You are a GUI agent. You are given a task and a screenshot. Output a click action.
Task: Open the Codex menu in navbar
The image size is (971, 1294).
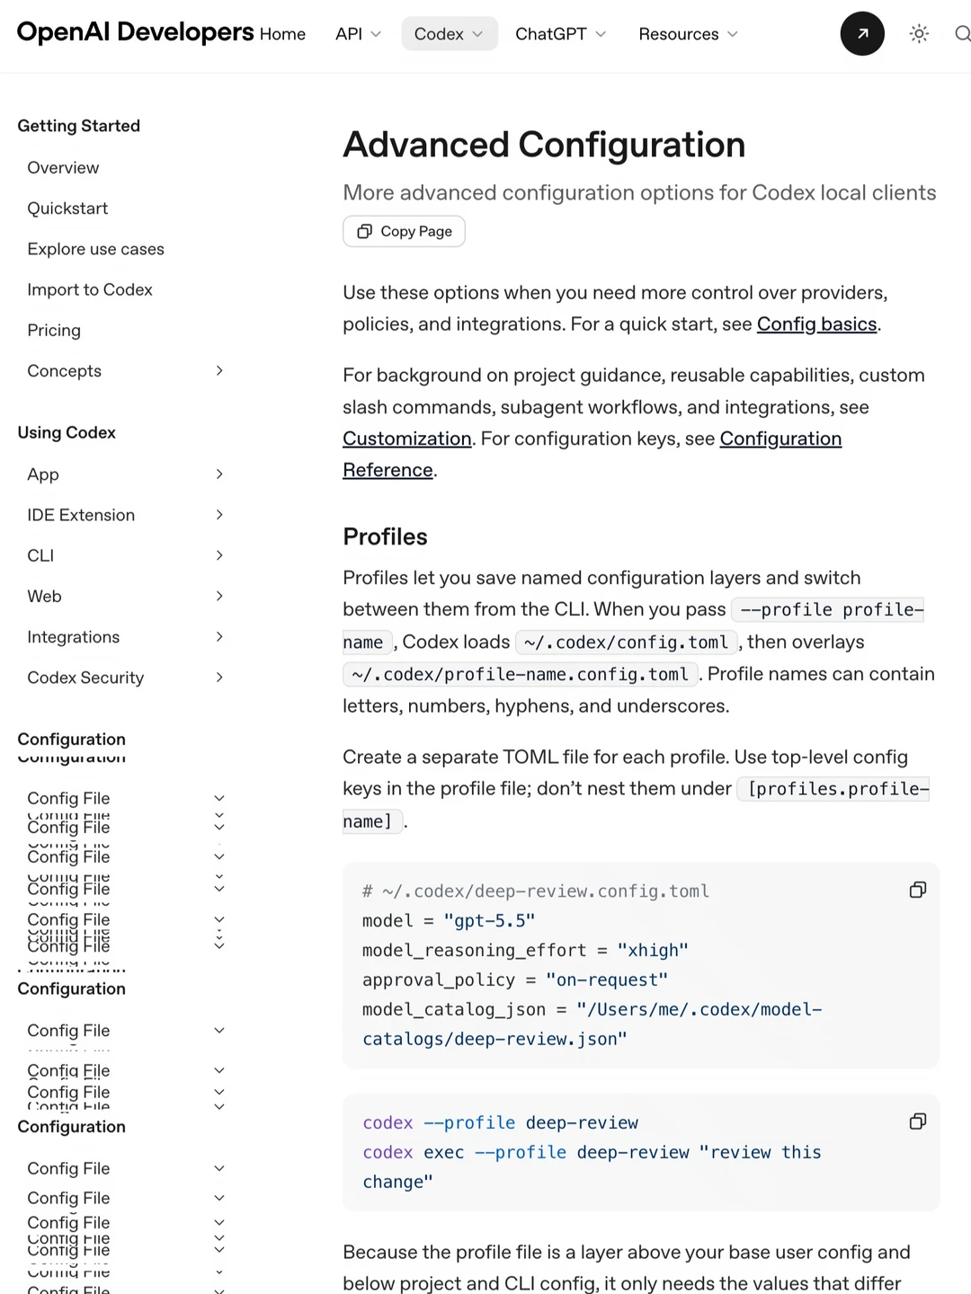click(449, 34)
